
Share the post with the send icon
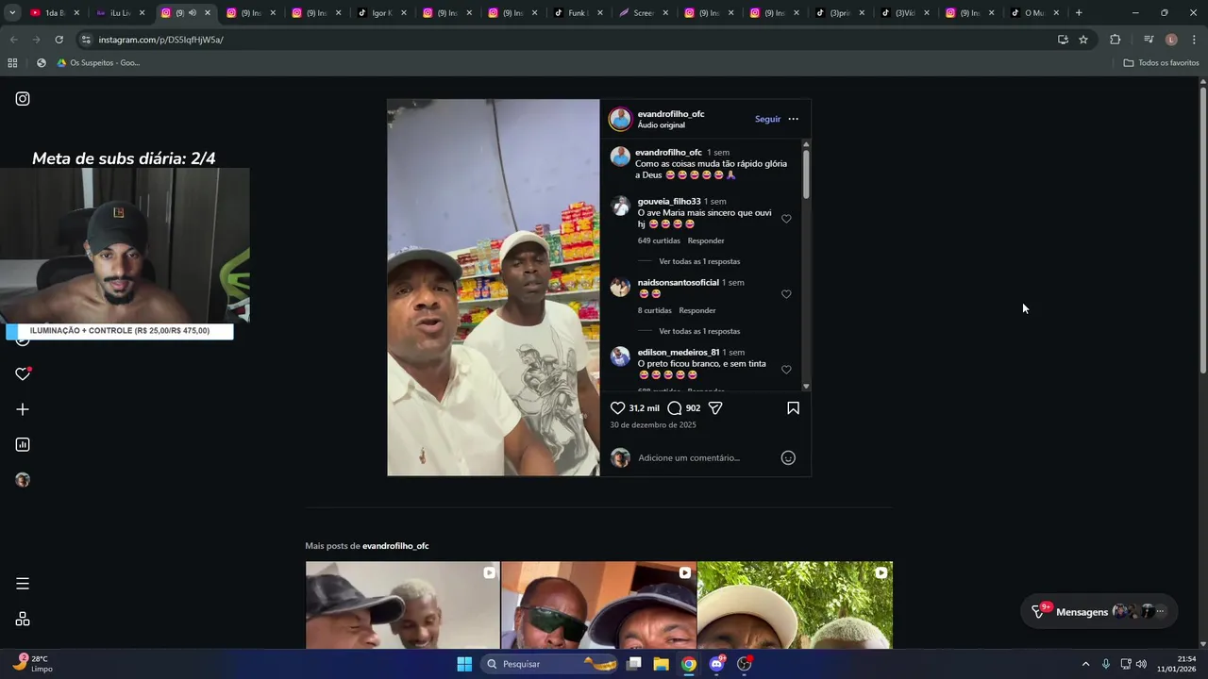(x=715, y=408)
